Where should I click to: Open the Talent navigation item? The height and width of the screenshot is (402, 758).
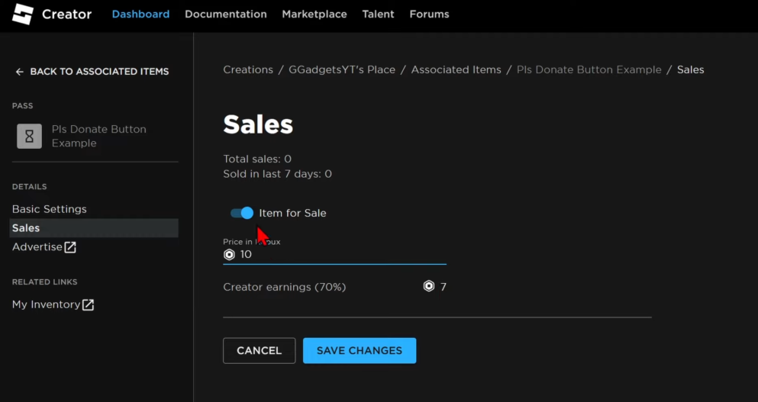(378, 14)
